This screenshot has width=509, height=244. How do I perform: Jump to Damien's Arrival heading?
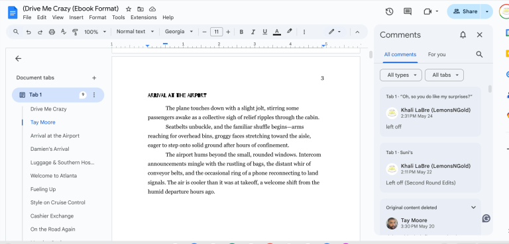50,149
